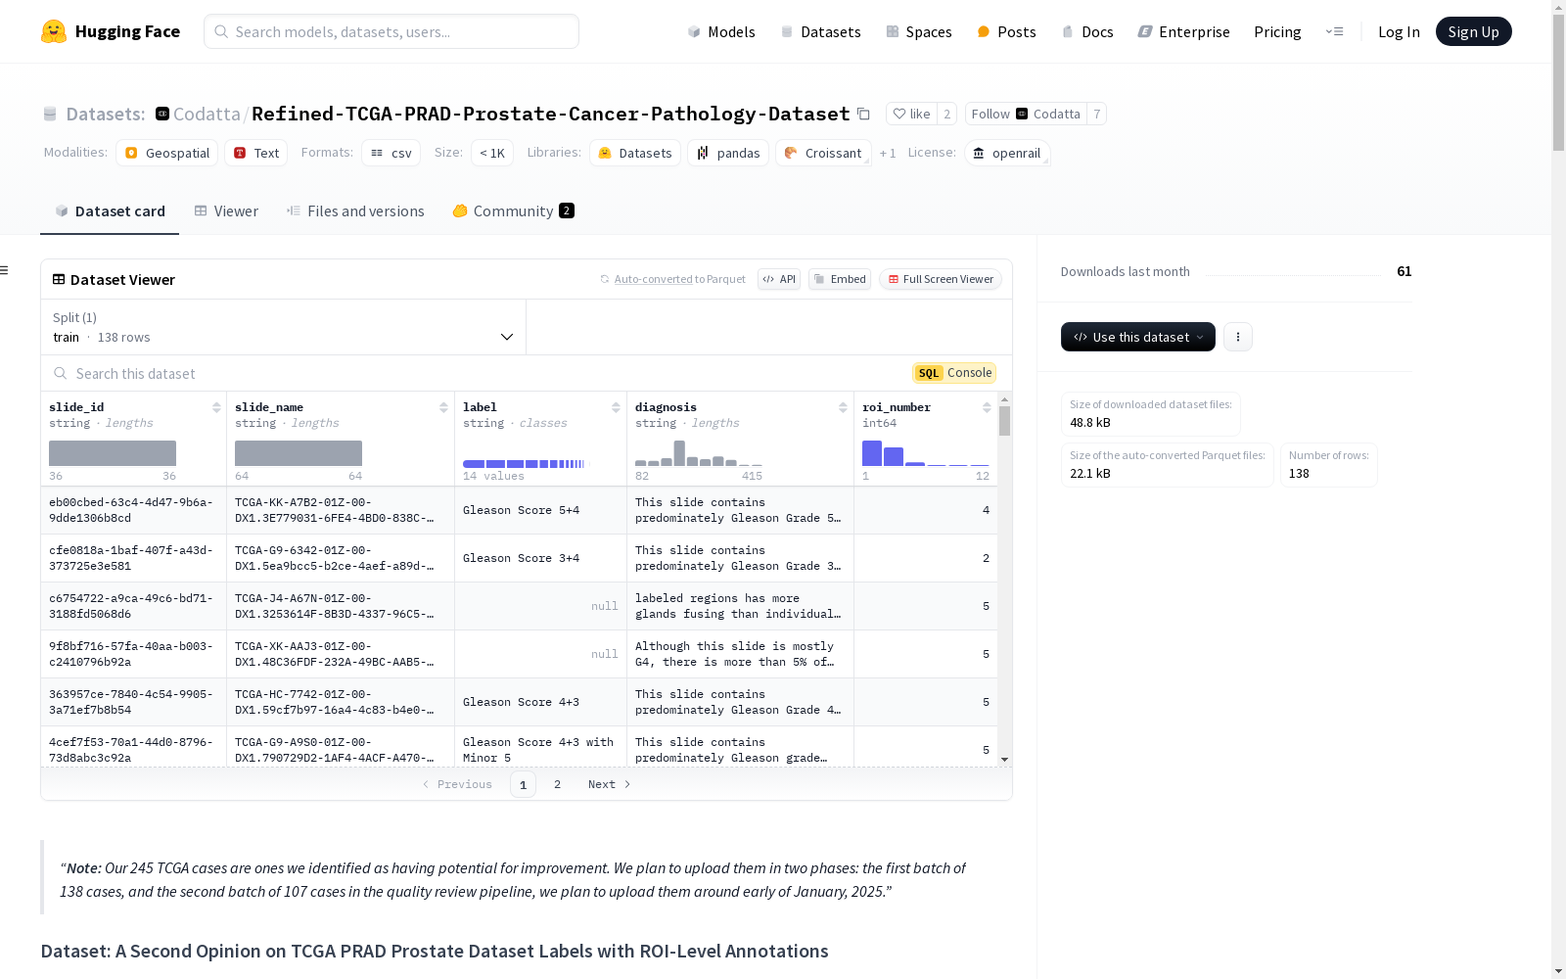Open the navigation overflow menu icon

1334,31
